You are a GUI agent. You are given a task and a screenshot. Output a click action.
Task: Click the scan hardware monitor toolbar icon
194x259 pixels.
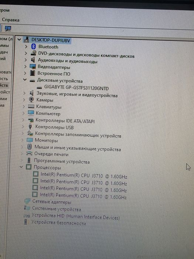pyautogui.click(x=8, y=28)
